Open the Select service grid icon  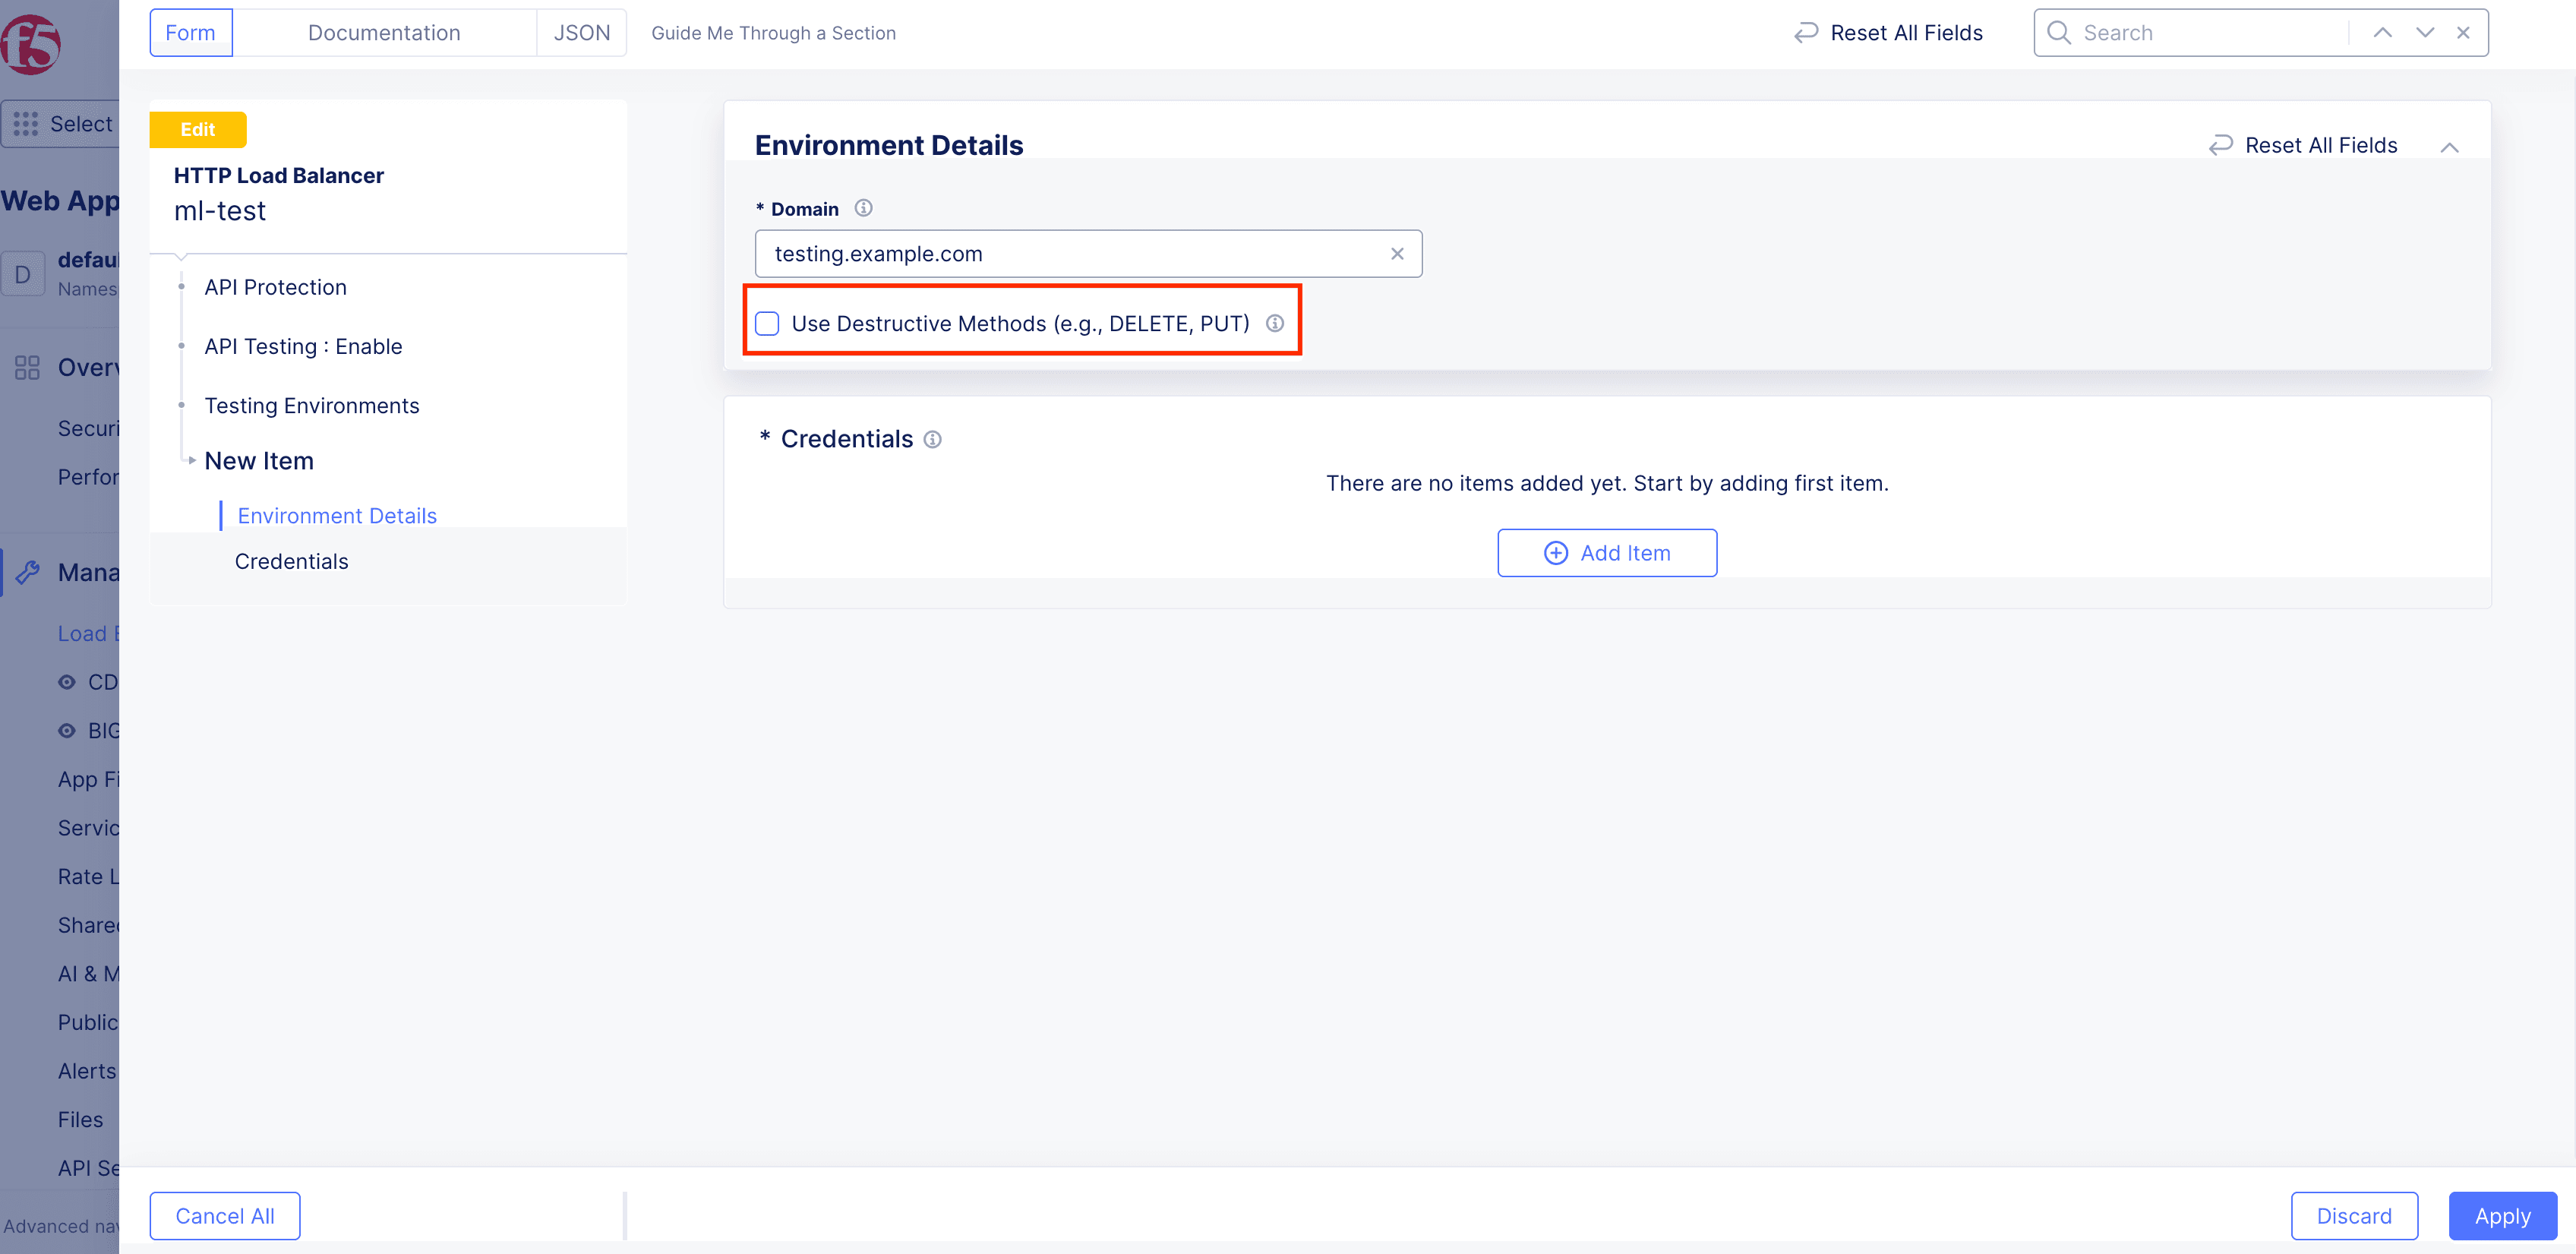coord(26,124)
